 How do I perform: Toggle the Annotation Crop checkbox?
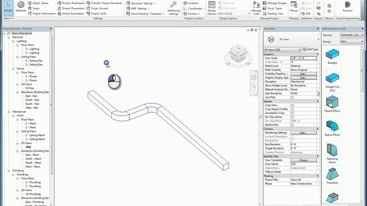(292, 113)
